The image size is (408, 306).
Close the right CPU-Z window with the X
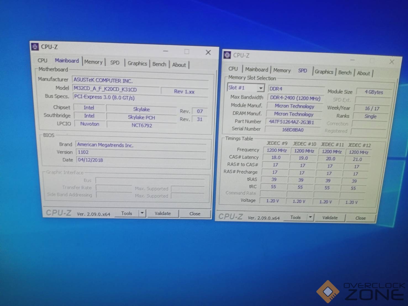click(392, 62)
